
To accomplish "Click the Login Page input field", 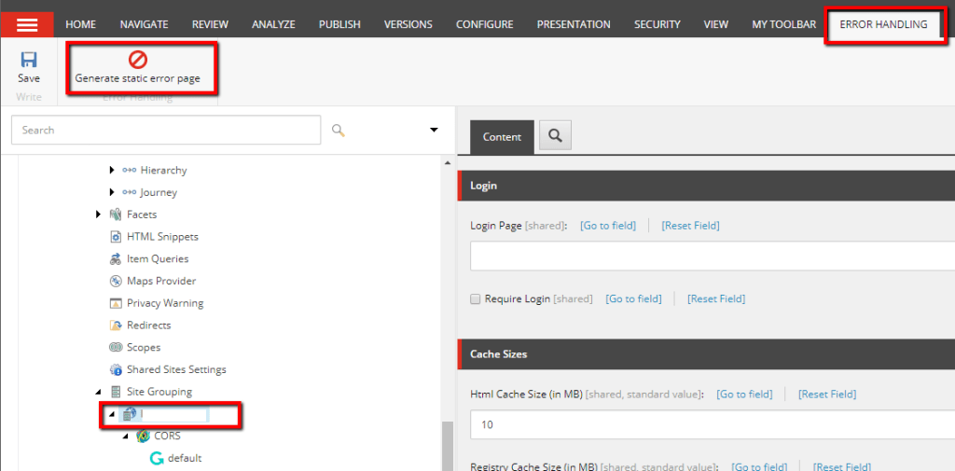I will 709,256.
